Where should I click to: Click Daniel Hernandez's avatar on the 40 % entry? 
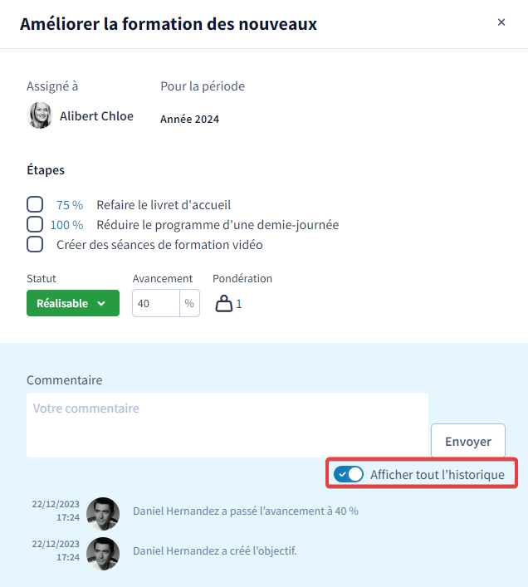tap(103, 513)
